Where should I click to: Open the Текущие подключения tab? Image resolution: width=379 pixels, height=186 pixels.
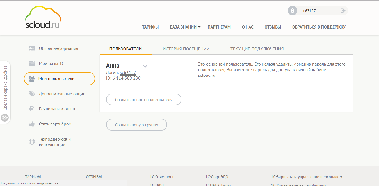(257, 49)
